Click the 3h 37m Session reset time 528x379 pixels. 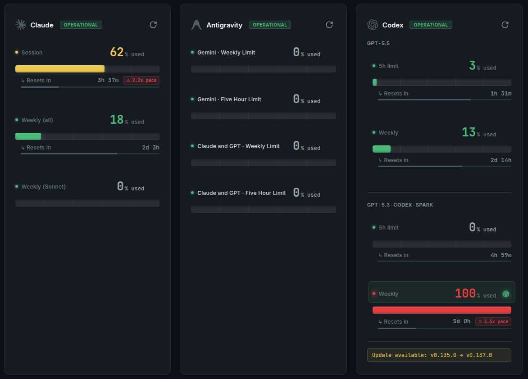(108, 80)
